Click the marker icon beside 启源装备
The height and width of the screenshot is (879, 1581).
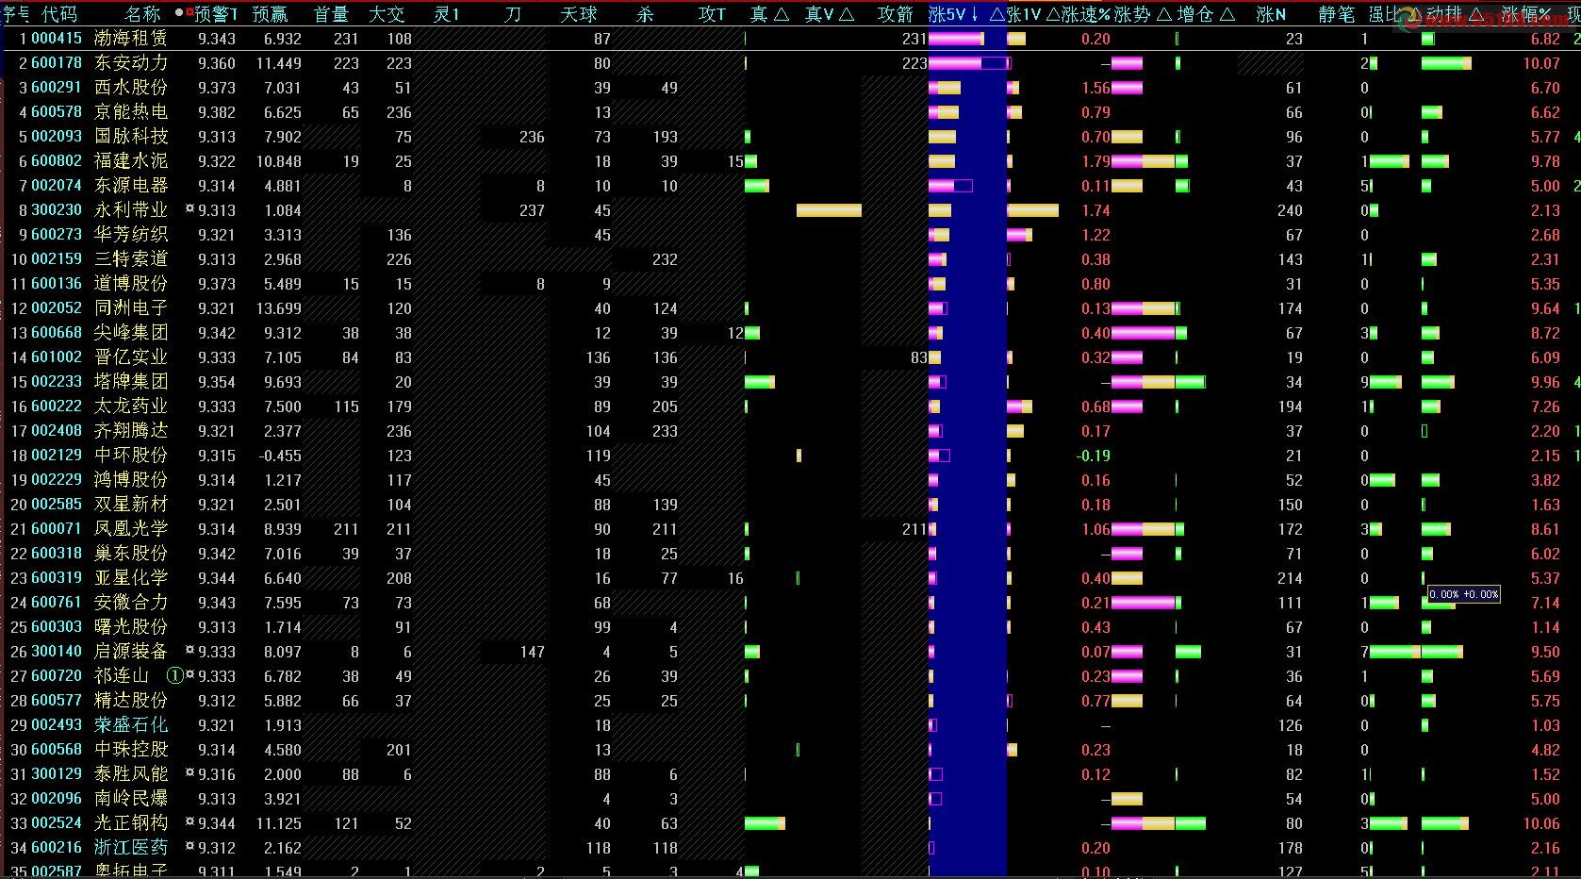[x=190, y=651]
